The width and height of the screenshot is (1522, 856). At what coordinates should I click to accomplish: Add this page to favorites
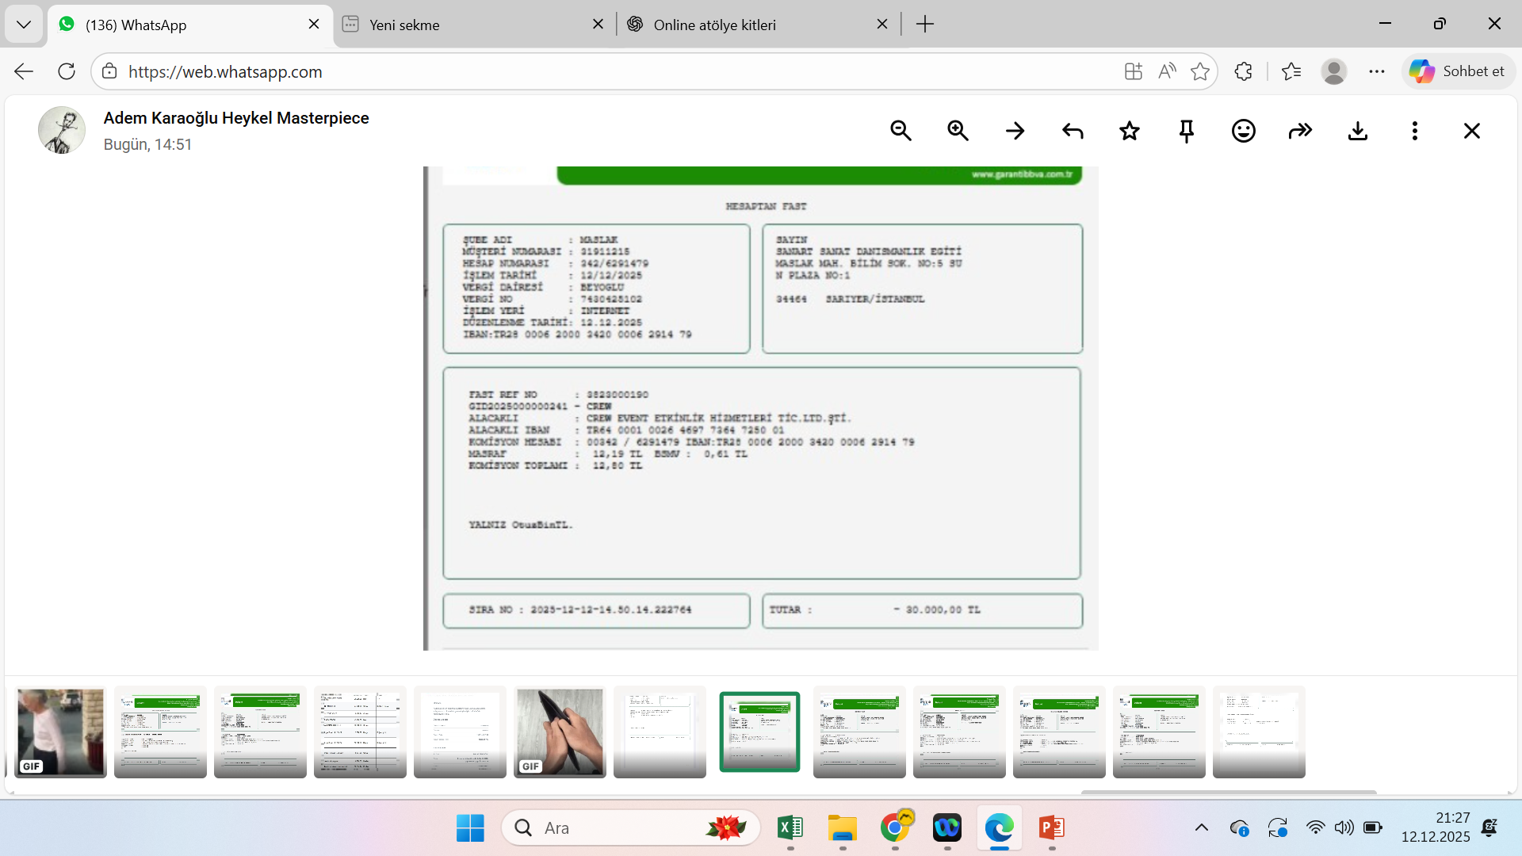click(x=1200, y=71)
